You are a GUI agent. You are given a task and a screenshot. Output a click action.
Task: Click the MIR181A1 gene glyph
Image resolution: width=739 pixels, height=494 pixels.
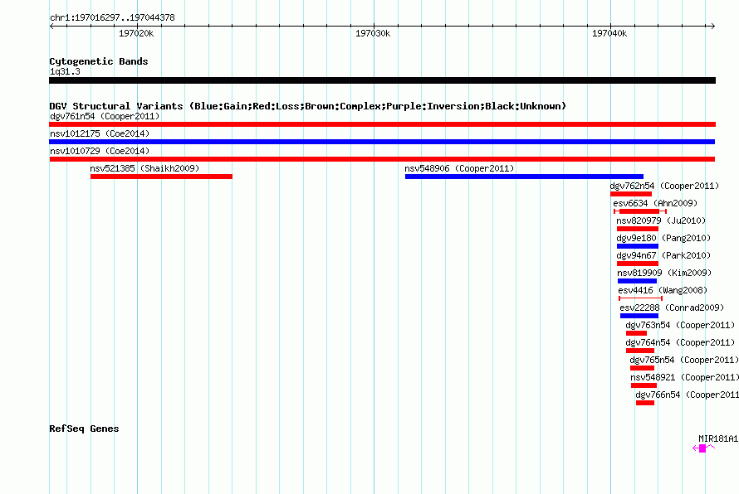(703, 448)
